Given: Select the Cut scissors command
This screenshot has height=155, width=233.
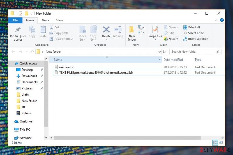Looking at the screenshot, I should click(x=55, y=27).
